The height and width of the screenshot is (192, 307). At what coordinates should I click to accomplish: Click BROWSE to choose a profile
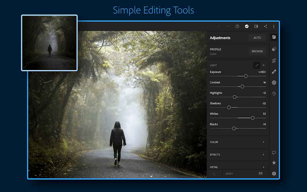click(x=257, y=51)
